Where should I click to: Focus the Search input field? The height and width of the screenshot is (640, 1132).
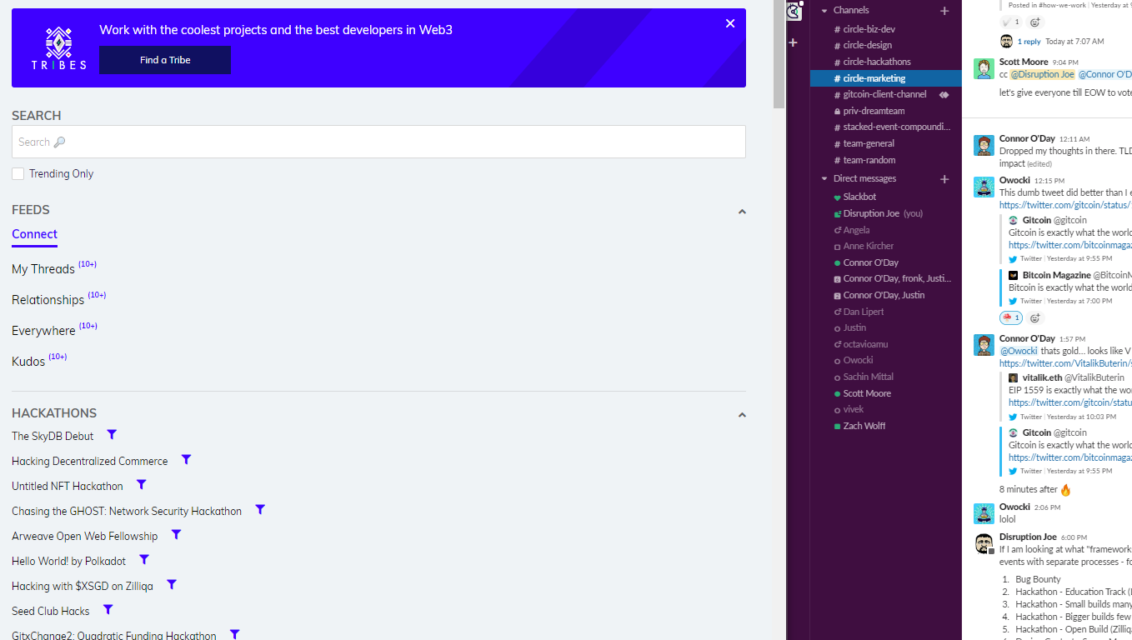pyautogui.click(x=378, y=142)
